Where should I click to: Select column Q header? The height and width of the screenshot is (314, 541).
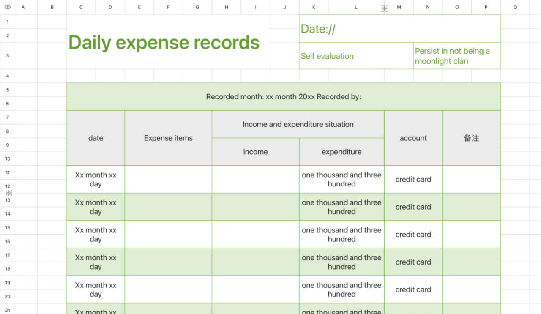(515, 7)
